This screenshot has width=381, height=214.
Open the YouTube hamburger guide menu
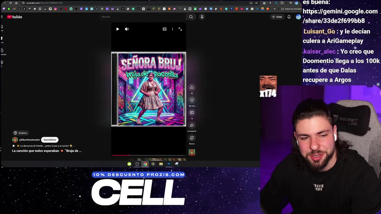pos(2,17)
